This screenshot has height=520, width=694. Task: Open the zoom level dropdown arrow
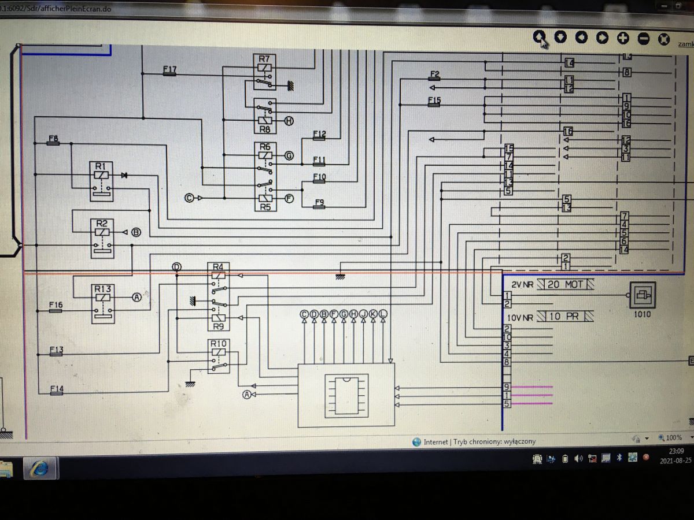691,438
